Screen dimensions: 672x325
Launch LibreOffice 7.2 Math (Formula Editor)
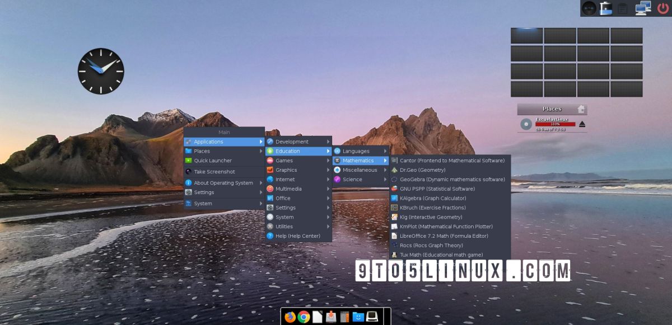tap(450, 236)
